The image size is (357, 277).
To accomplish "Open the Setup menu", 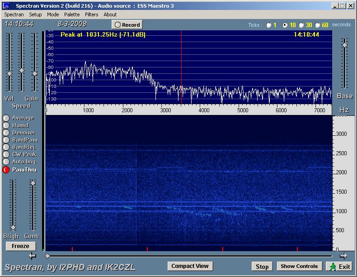I will (x=35, y=14).
